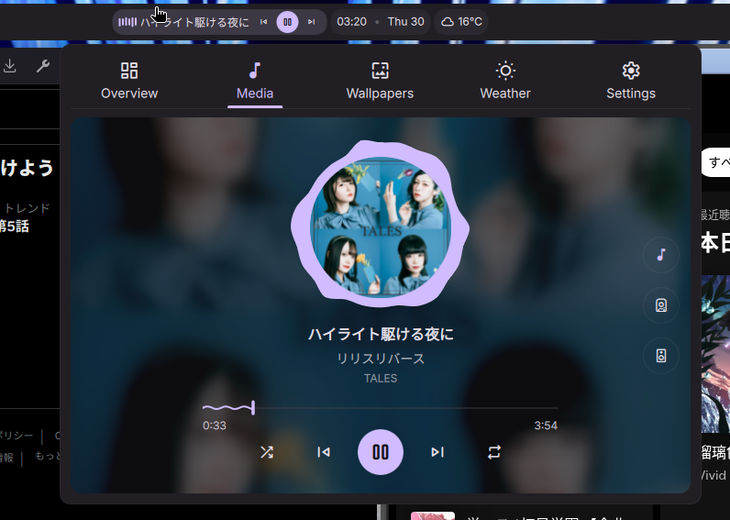Viewport: 730px width, 520px height.
Task: Click the song title ハイライト駆ける夜に
Action: click(x=381, y=334)
